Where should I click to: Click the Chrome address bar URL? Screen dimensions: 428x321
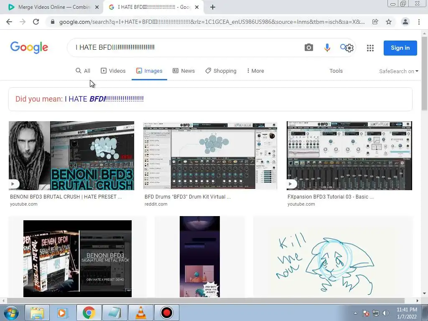(212, 22)
